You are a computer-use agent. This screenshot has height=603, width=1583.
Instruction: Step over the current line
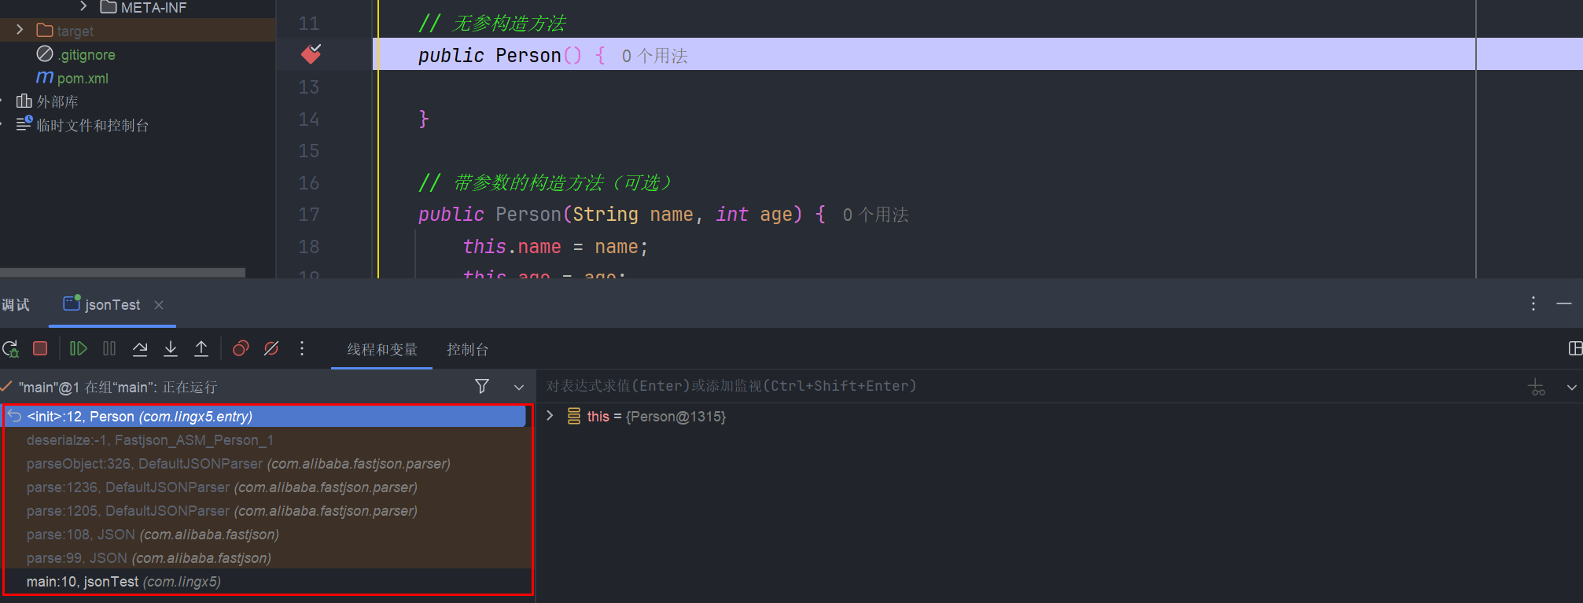tap(140, 348)
